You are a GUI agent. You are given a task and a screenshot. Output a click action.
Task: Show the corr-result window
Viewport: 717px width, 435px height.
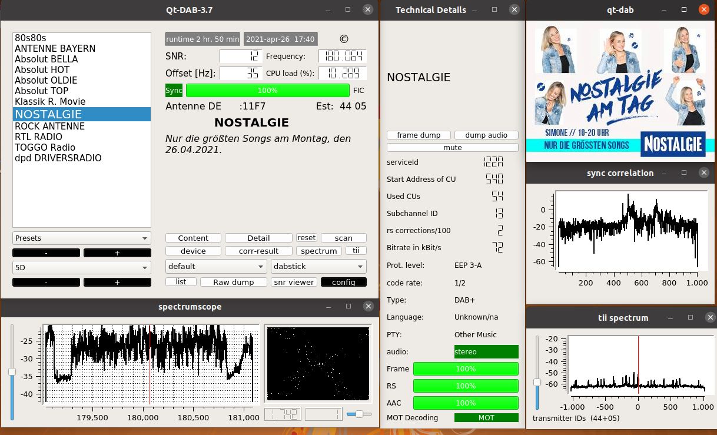(258, 251)
